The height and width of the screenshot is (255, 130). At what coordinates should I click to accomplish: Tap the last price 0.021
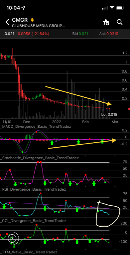click(10, 34)
